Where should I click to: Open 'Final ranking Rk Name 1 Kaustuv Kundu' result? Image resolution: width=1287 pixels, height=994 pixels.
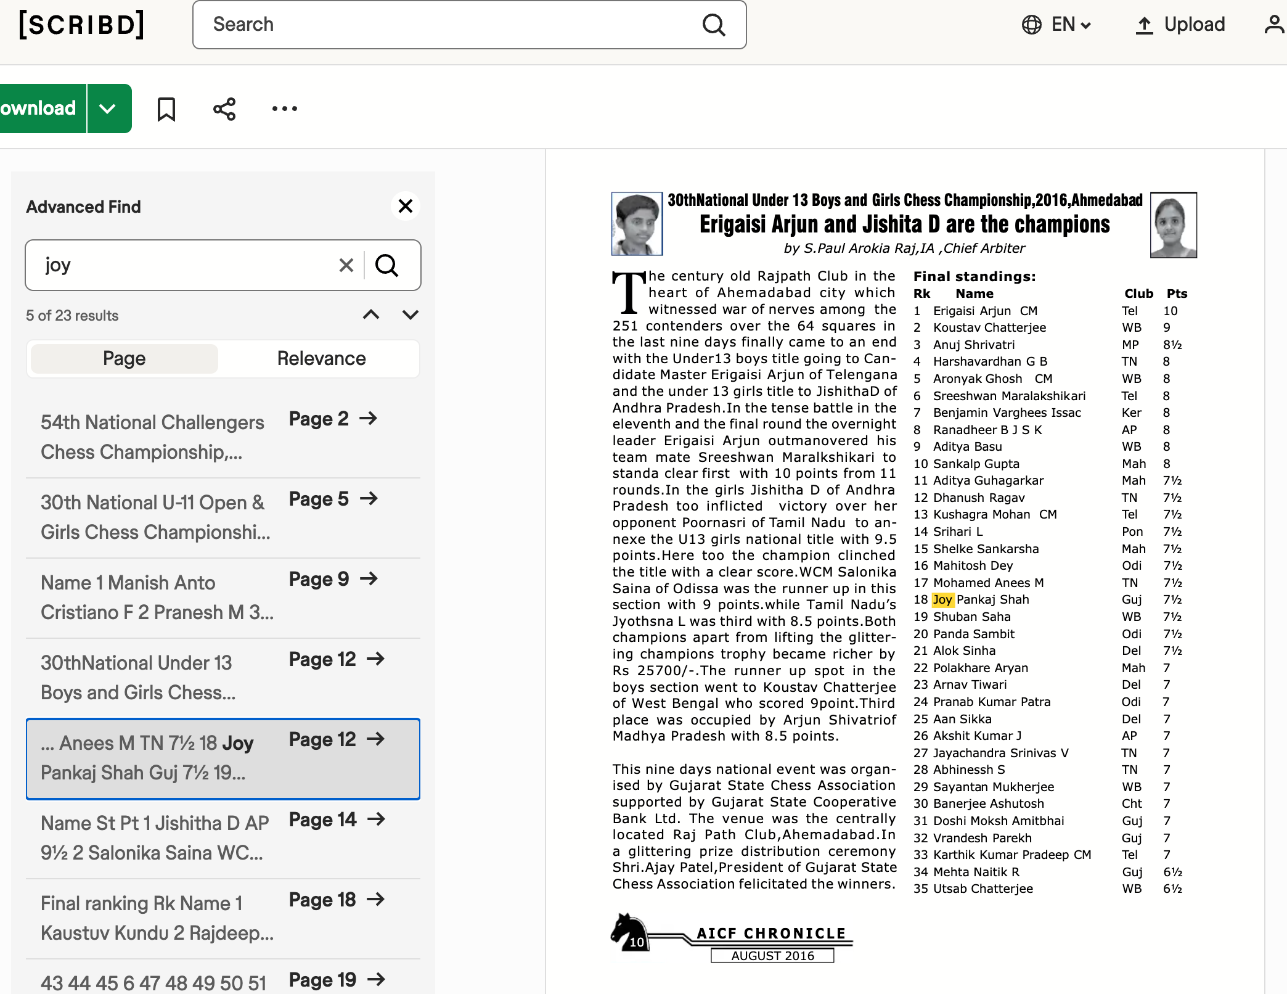pos(223,919)
